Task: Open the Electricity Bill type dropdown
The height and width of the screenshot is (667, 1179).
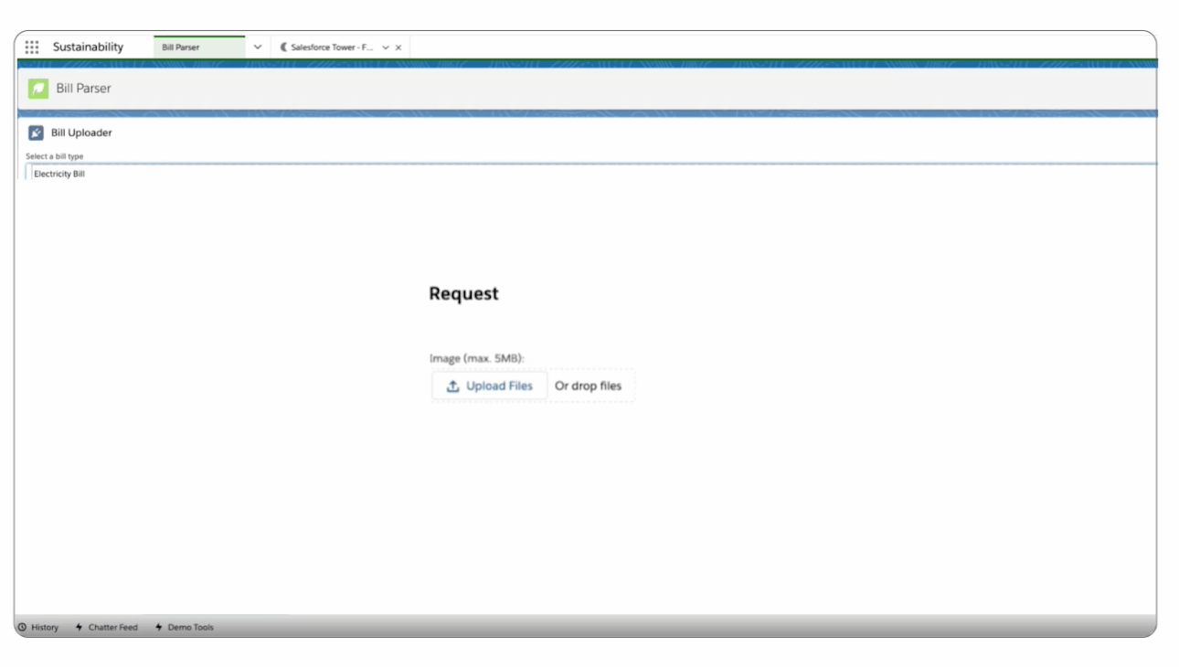Action: 590,174
